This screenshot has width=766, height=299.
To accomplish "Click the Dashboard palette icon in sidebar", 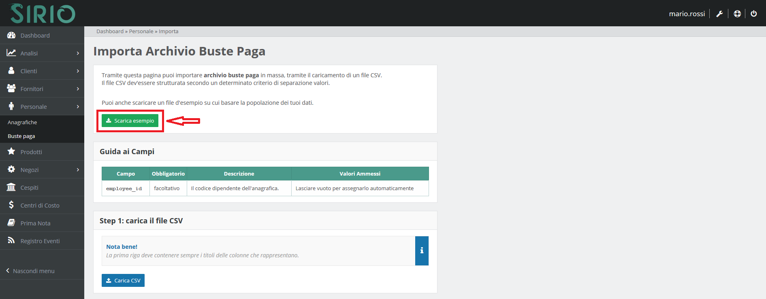I will tap(11, 35).
